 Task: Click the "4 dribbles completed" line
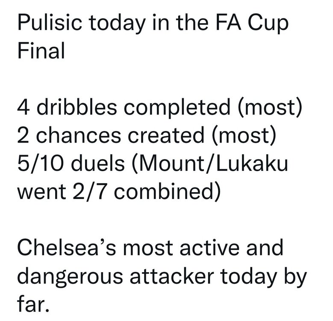pyautogui.click(x=124, y=107)
